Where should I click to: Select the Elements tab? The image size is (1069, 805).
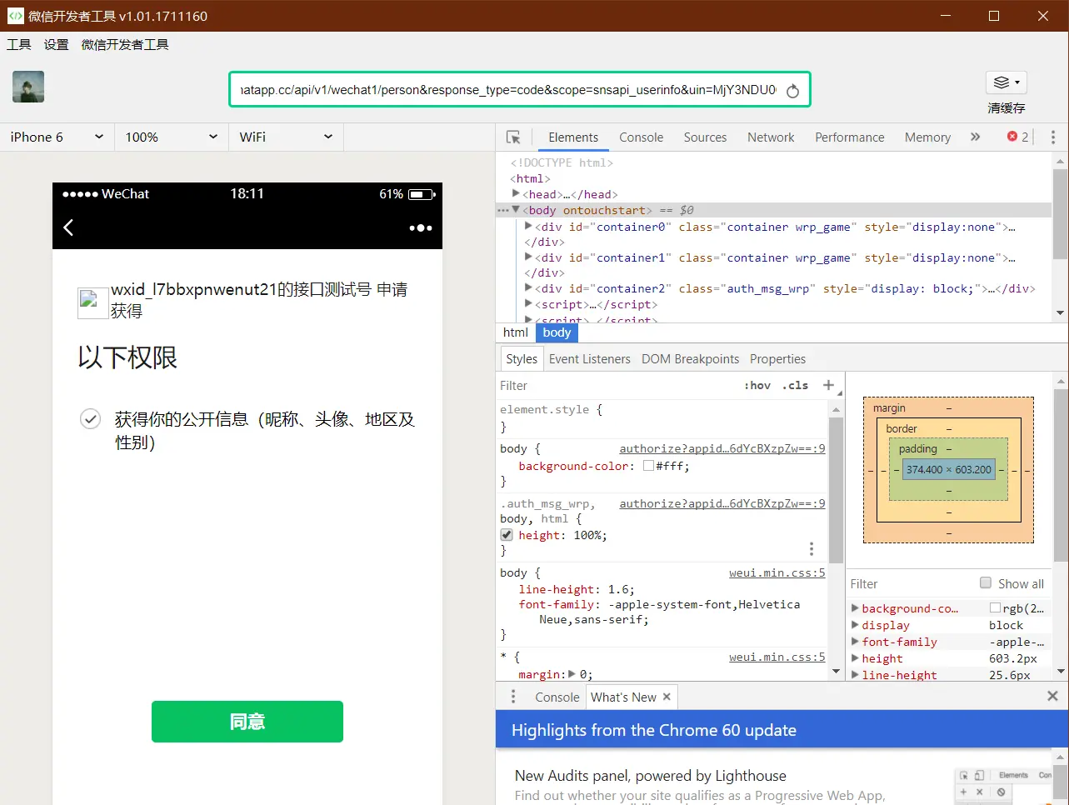point(573,137)
